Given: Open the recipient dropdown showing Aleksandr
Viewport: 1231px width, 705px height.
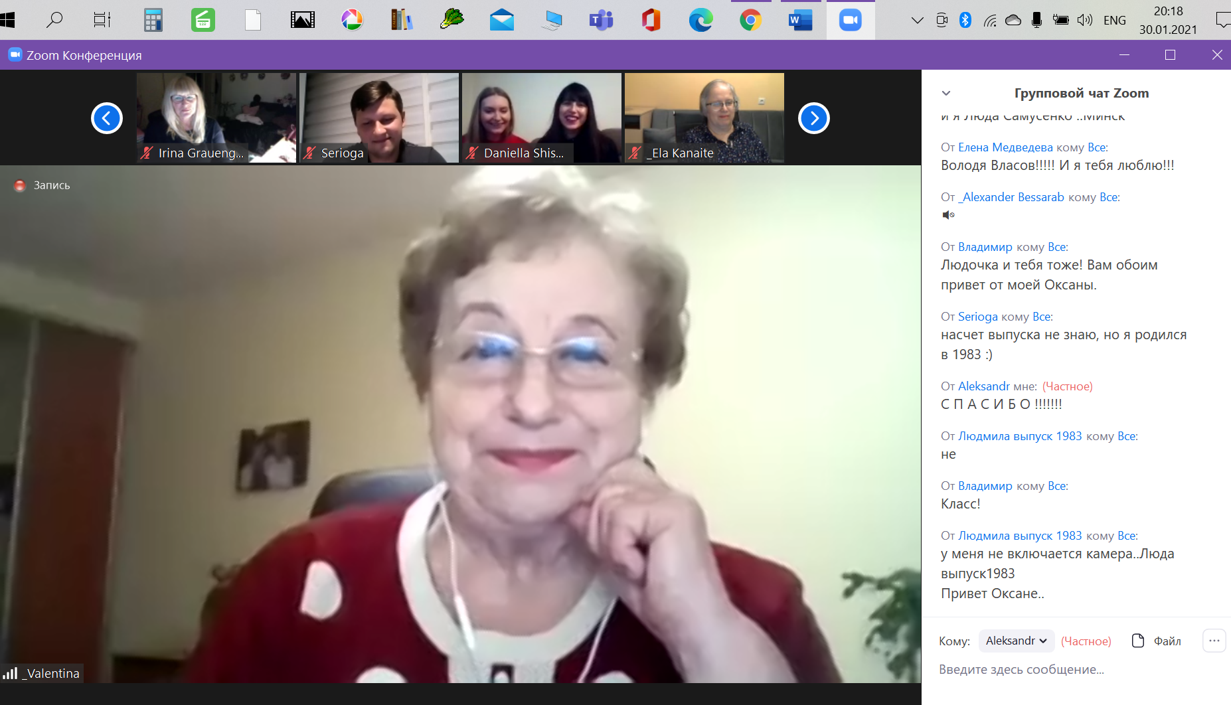Looking at the screenshot, I should point(1016,641).
